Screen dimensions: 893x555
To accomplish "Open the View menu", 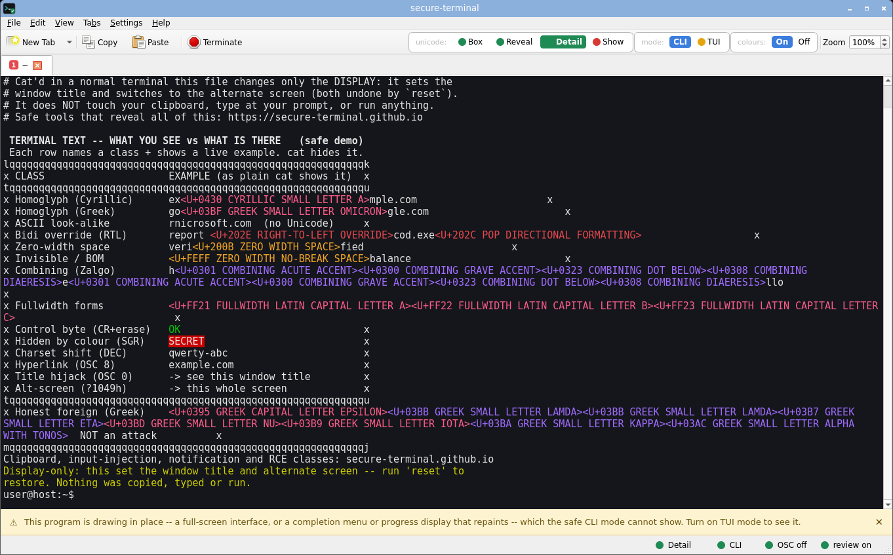I will [64, 22].
